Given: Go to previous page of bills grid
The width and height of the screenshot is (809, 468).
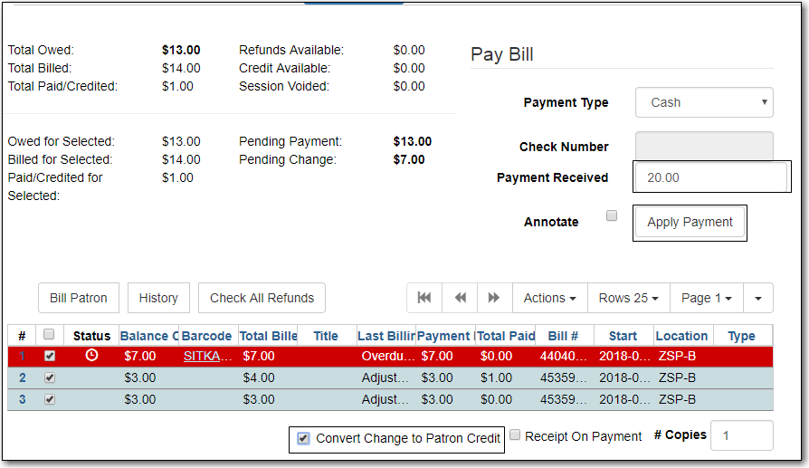Looking at the screenshot, I should (x=460, y=298).
